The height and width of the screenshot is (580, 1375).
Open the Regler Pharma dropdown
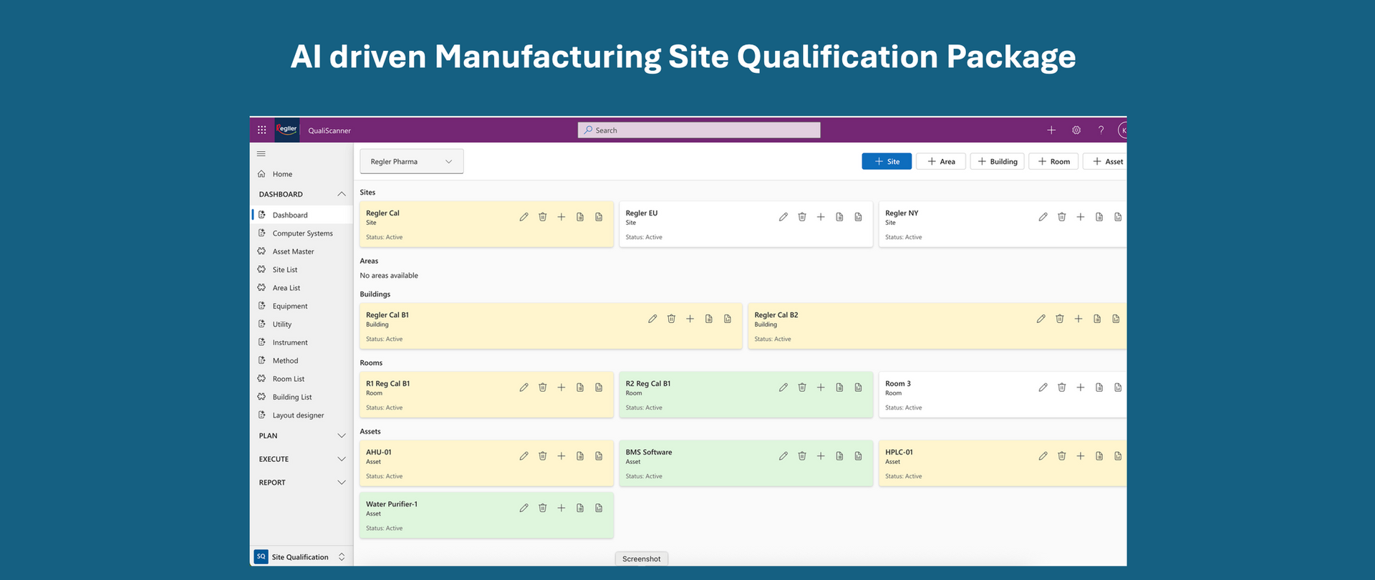coord(412,161)
